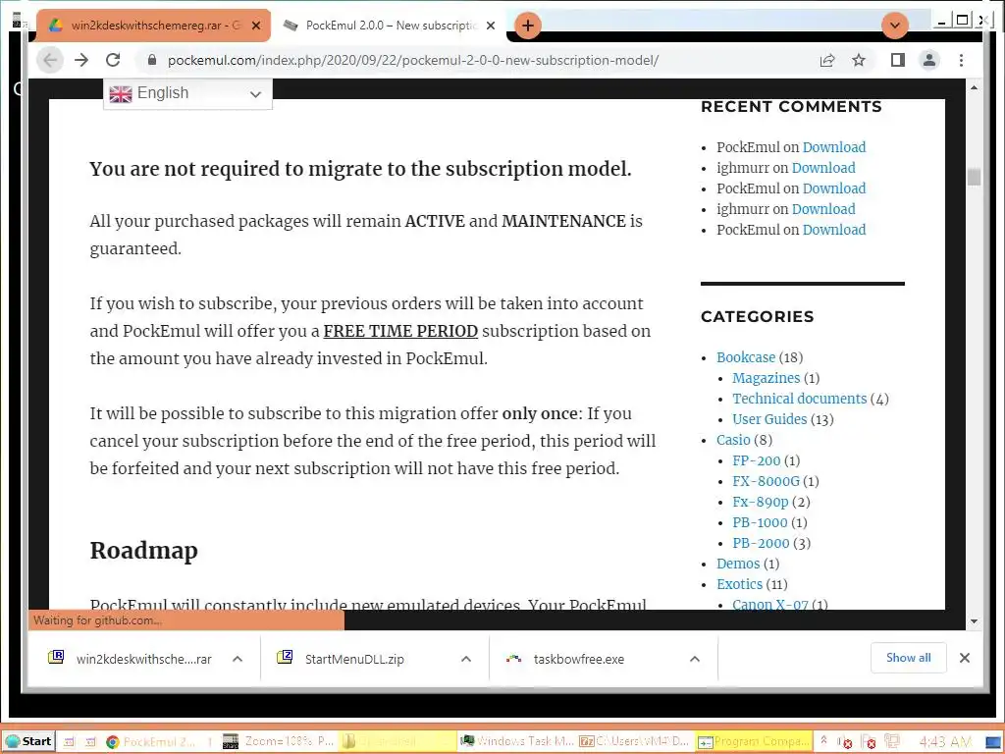This screenshot has width=1005, height=754.
Task: Show all downloads
Action: pos(908,658)
